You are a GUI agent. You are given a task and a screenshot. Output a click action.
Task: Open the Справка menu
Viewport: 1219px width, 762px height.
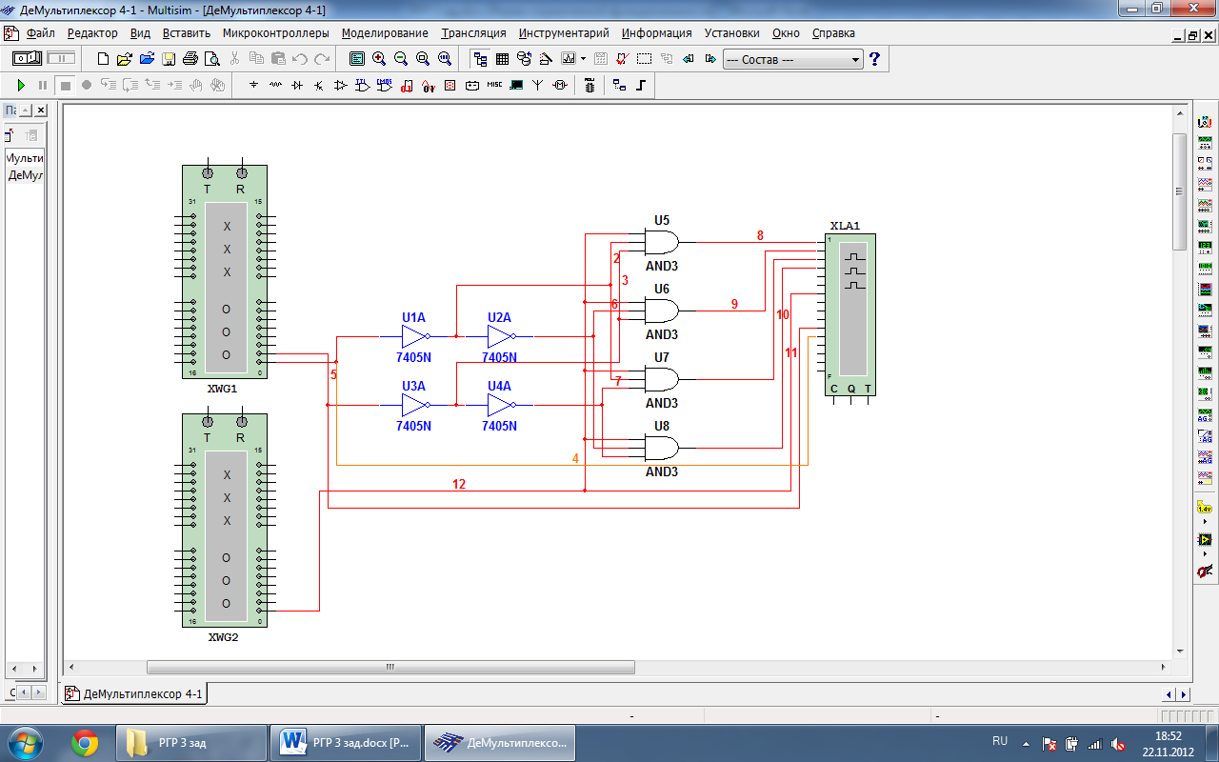833,33
